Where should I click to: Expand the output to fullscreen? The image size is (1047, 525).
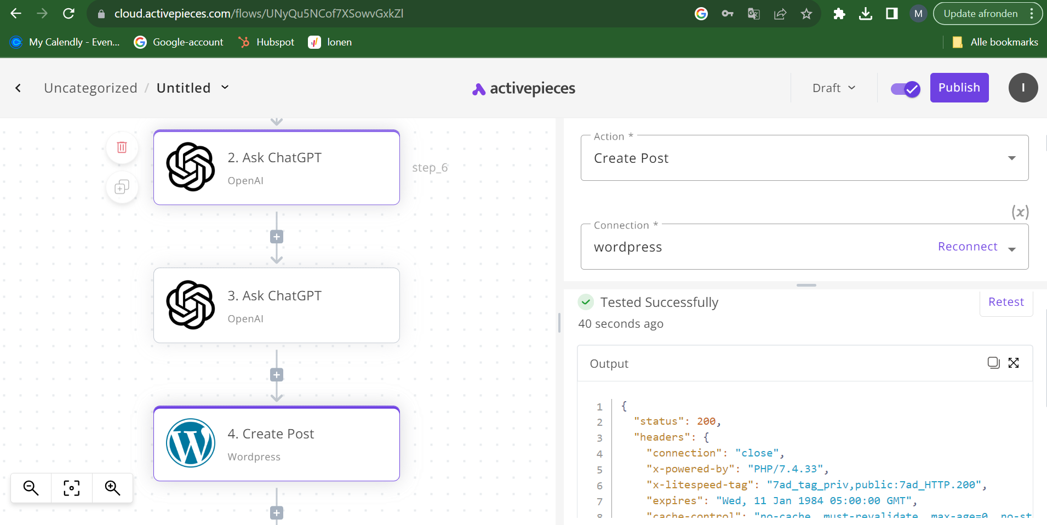point(1014,363)
